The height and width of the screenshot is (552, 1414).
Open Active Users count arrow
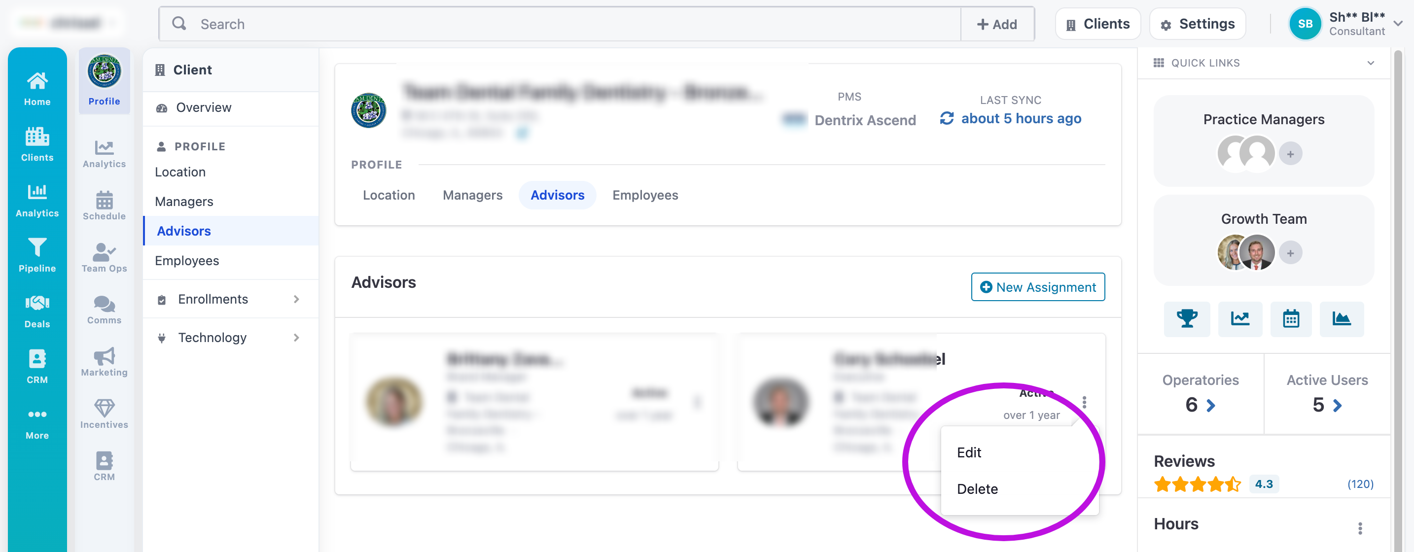coord(1337,405)
